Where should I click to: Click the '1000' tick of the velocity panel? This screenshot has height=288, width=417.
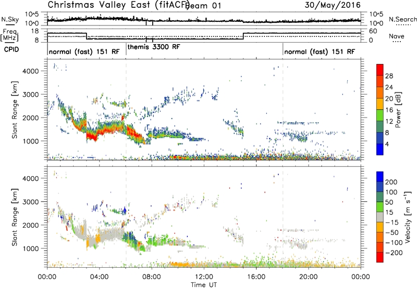30,248
